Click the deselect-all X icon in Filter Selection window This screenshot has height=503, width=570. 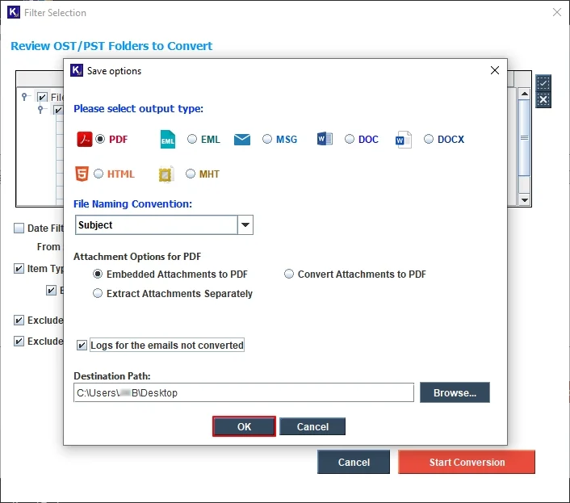(543, 99)
